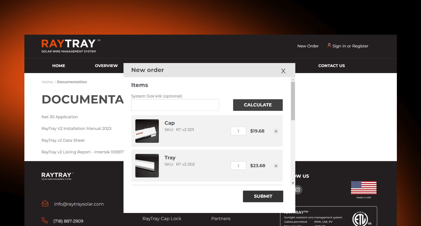Click the SKU RT v2 001 text
Image resolution: width=421 pixels, height=226 pixels.
click(x=179, y=130)
